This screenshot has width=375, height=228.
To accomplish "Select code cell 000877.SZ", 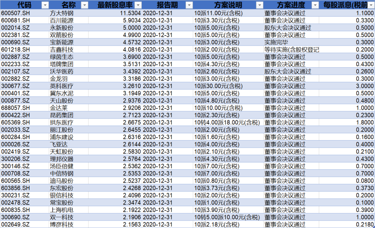I will pos(24,101).
